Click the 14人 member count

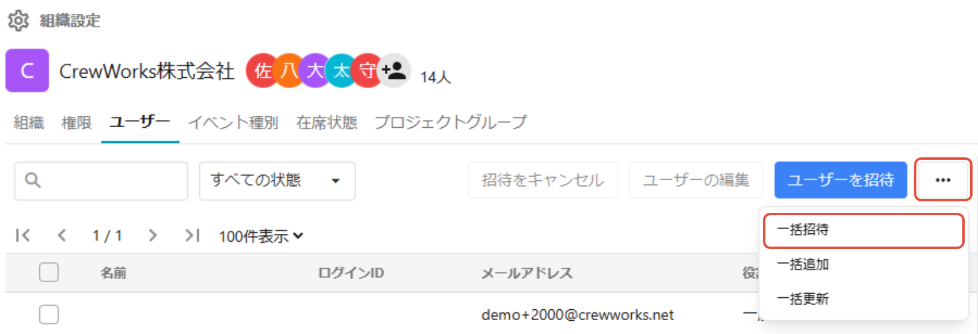[x=436, y=77]
